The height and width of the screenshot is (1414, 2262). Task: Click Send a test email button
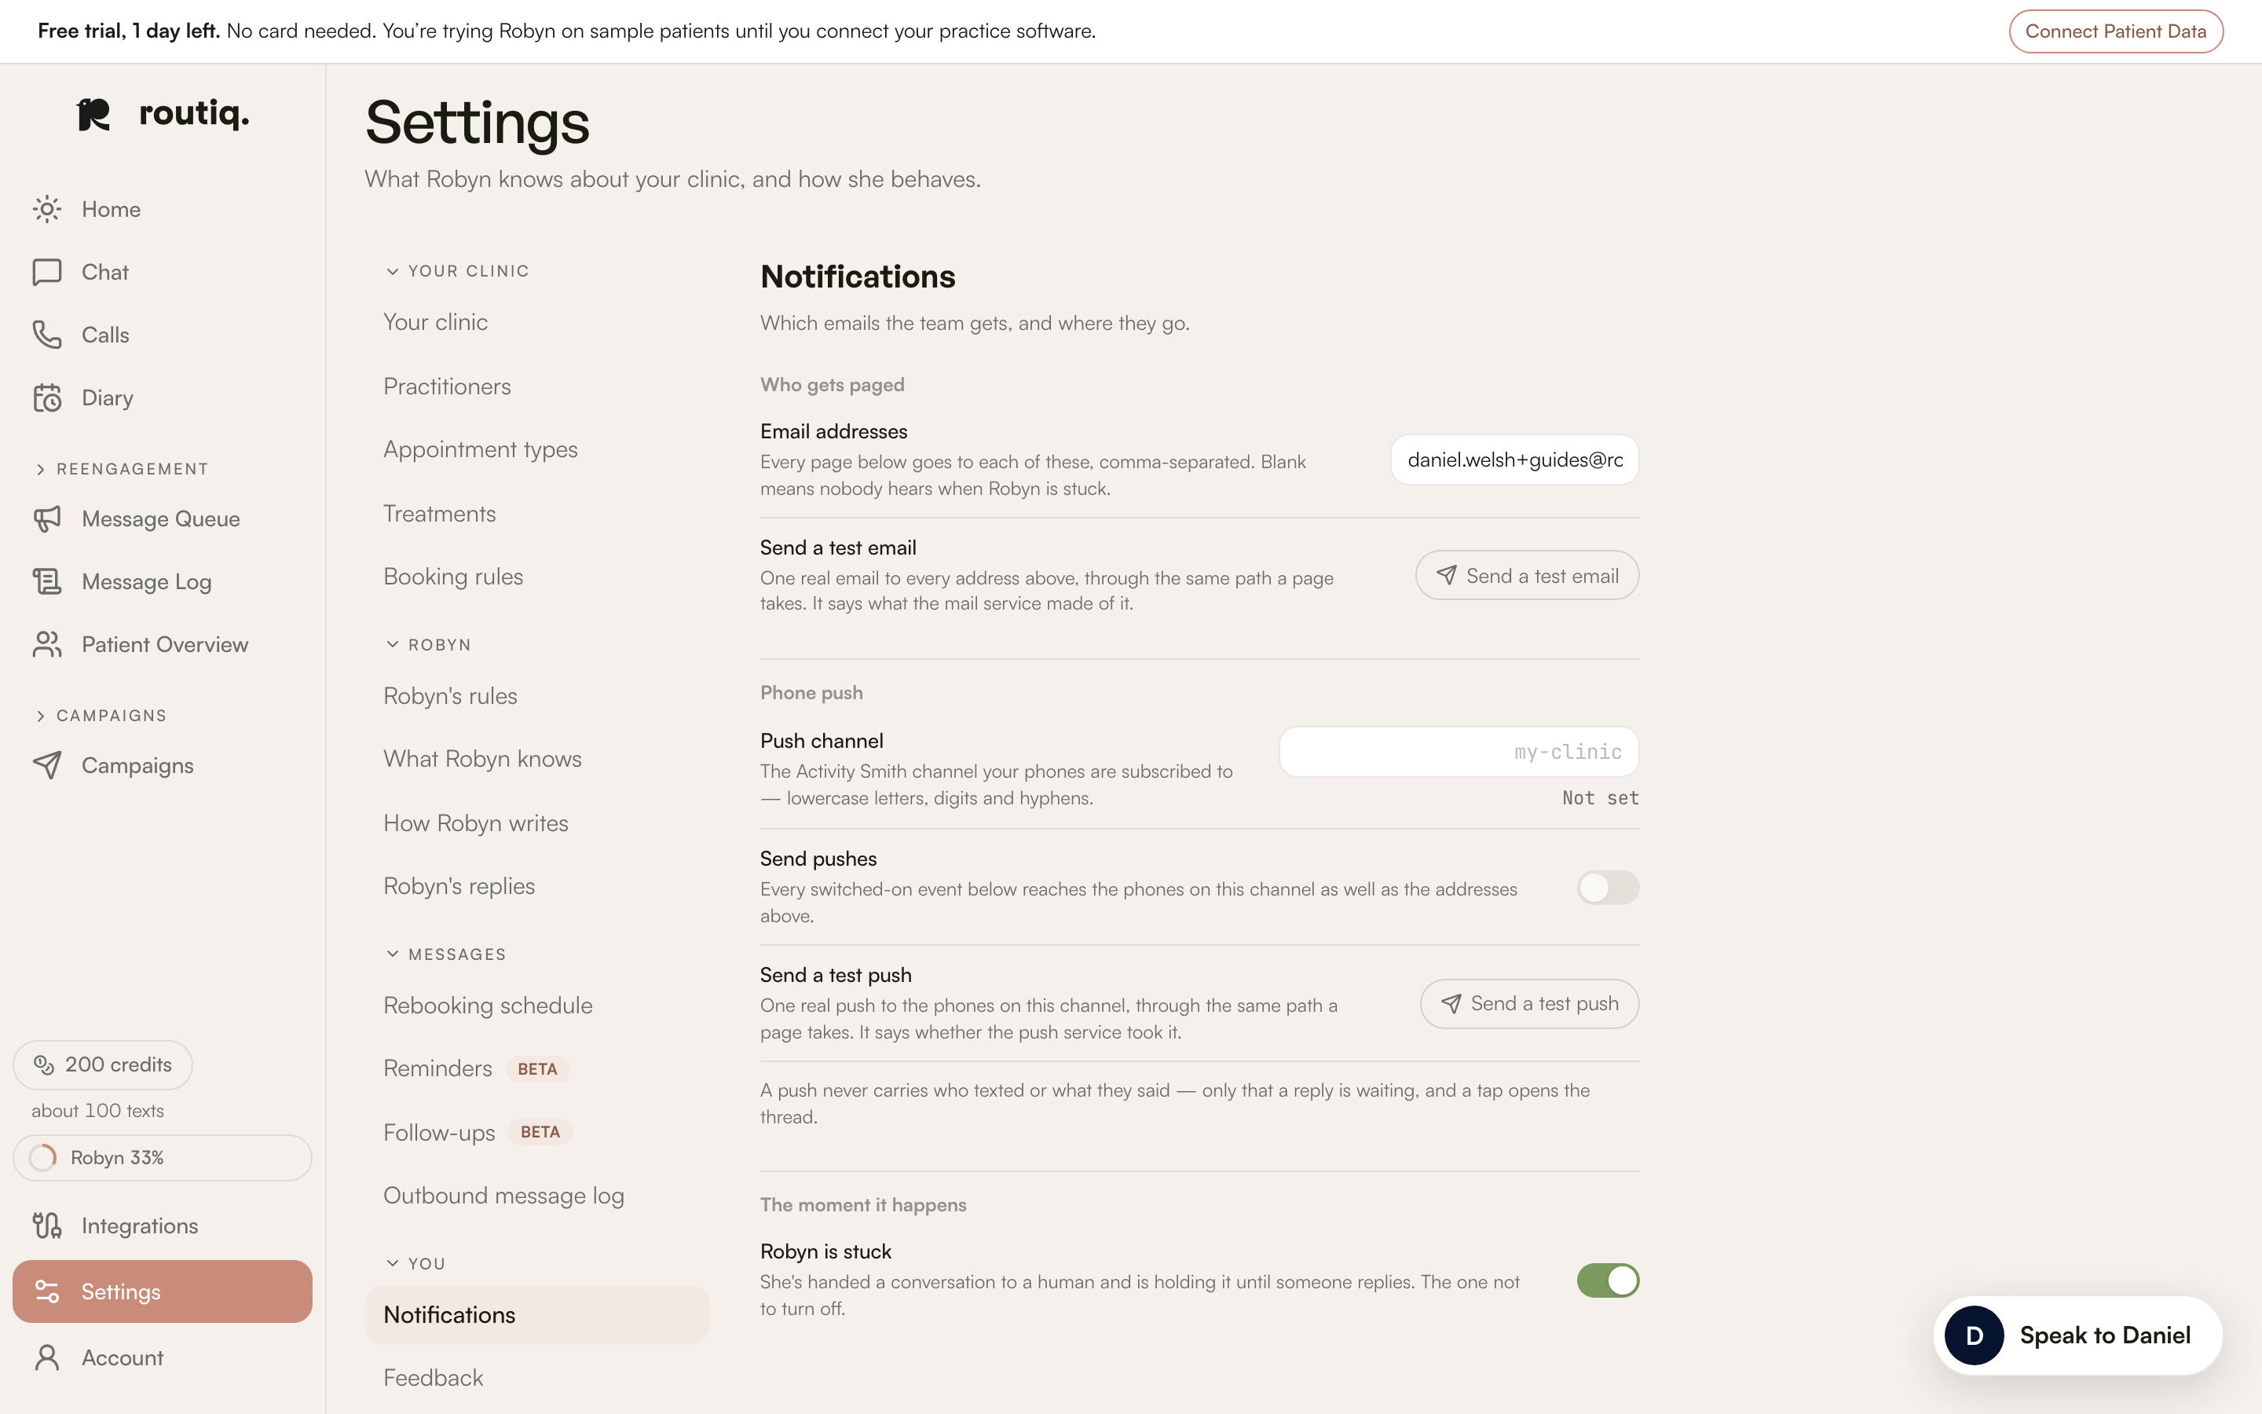pos(1526,575)
